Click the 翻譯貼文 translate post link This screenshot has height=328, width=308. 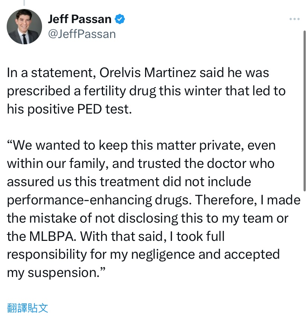[28, 308]
